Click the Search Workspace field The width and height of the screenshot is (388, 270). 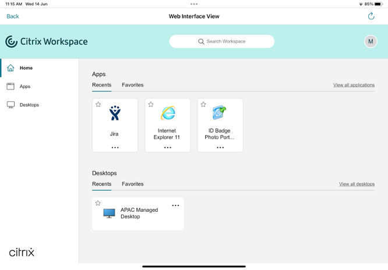point(222,41)
